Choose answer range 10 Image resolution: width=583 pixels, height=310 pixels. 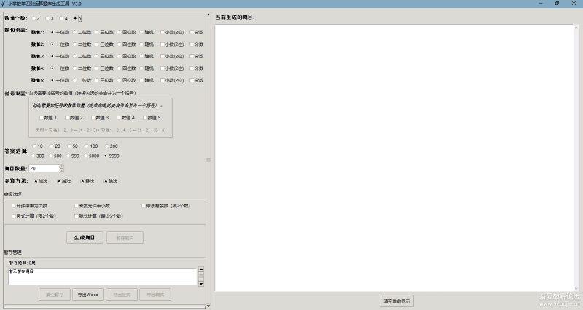point(38,146)
